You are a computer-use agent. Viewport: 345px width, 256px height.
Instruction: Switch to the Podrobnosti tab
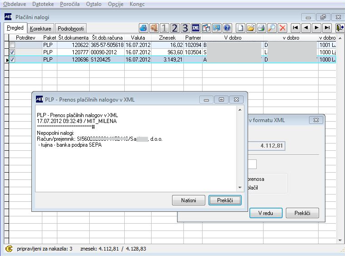click(x=71, y=29)
